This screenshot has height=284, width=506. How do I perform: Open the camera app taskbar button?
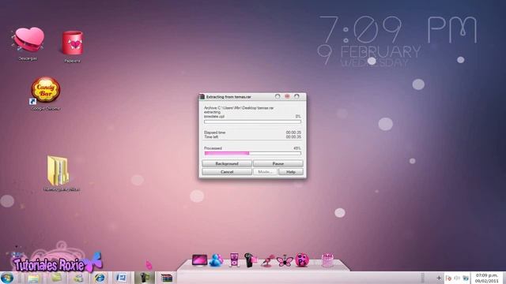point(144,278)
